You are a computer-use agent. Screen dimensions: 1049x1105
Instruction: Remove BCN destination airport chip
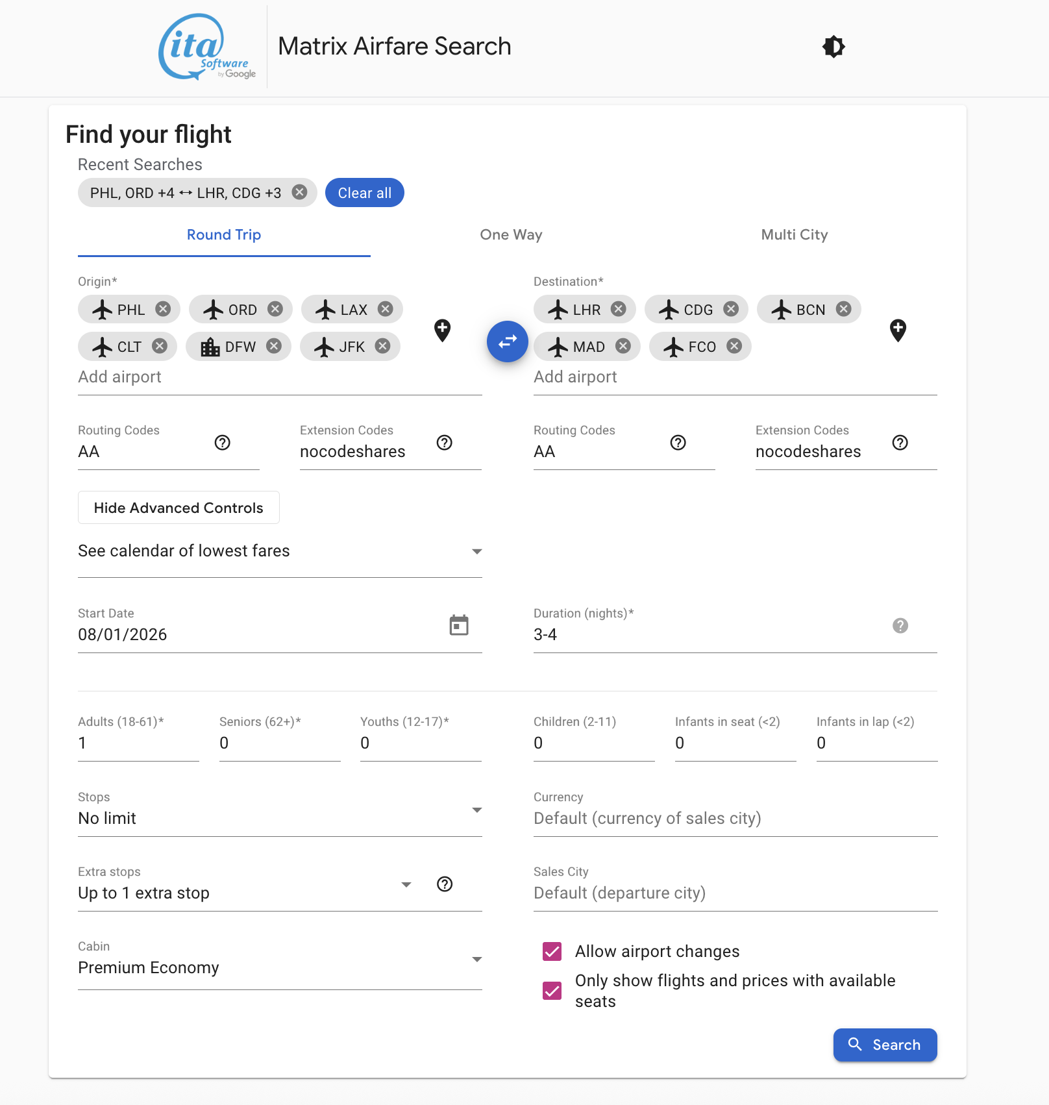point(843,309)
